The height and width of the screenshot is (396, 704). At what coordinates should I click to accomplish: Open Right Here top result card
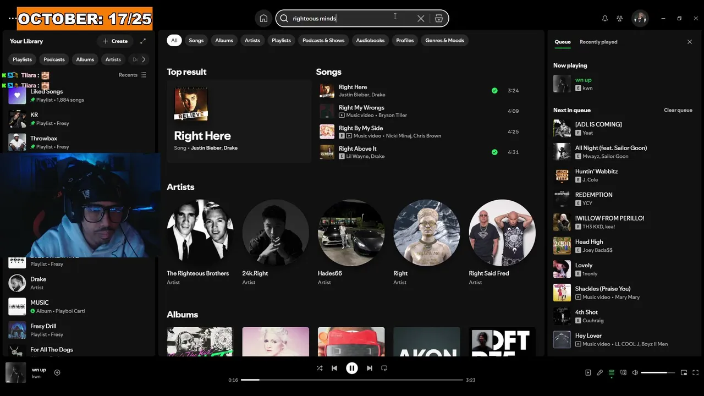[x=239, y=121]
